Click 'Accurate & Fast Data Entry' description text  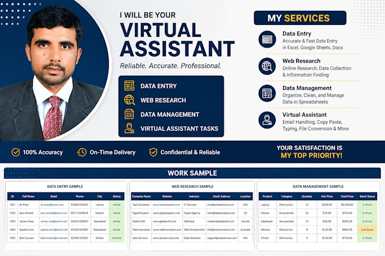(310, 41)
